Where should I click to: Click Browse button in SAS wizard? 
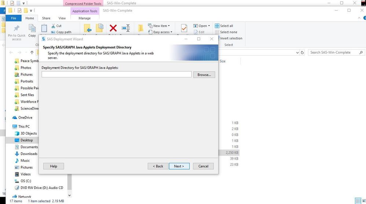pos(204,75)
